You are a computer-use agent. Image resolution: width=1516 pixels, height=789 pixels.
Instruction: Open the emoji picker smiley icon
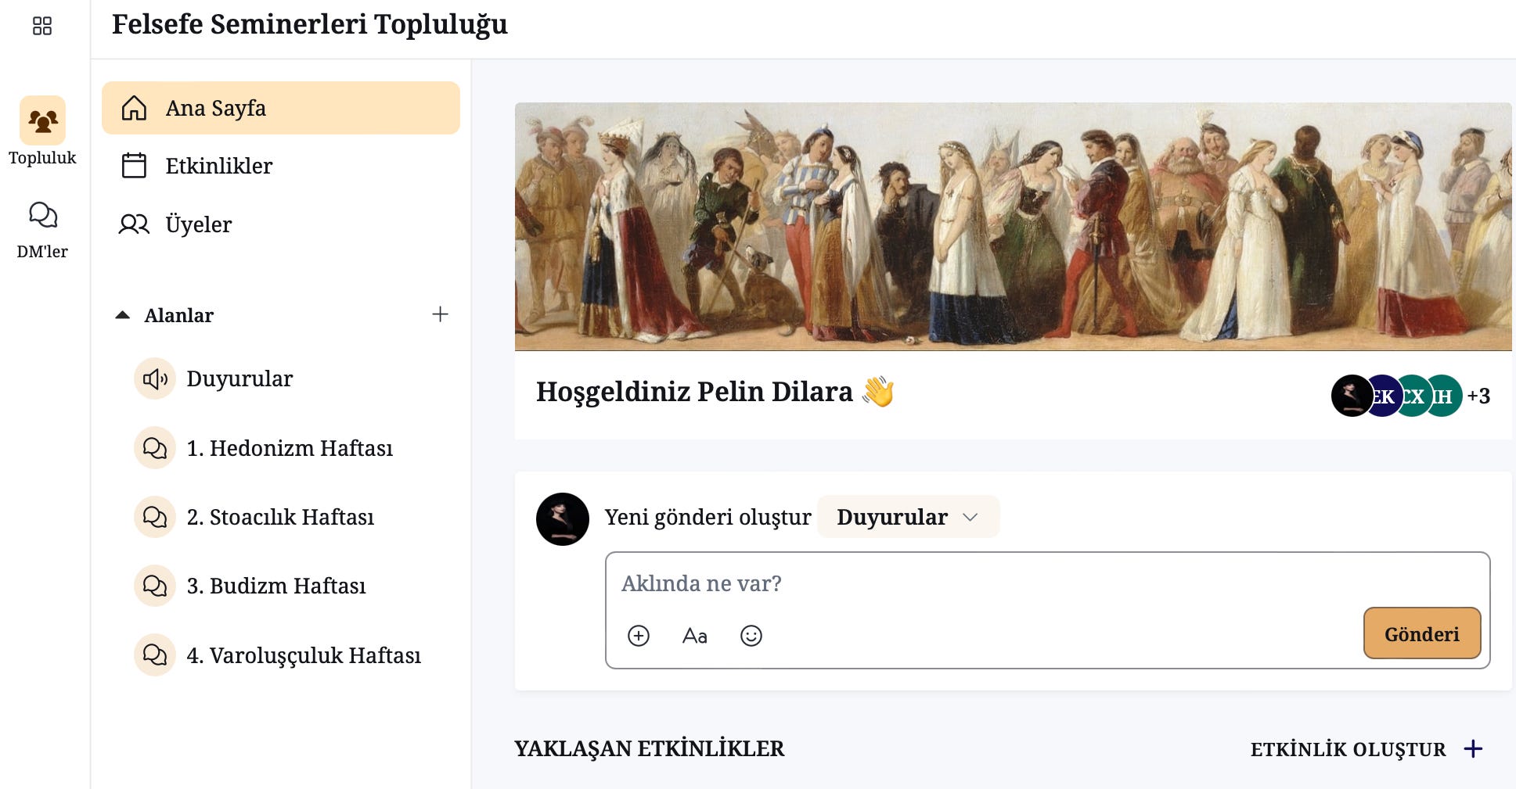point(751,636)
